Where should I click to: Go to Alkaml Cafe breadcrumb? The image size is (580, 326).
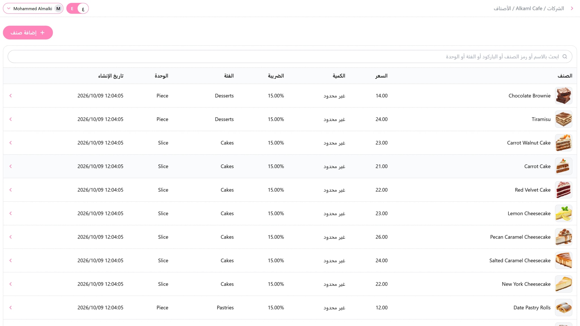tap(529, 8)
